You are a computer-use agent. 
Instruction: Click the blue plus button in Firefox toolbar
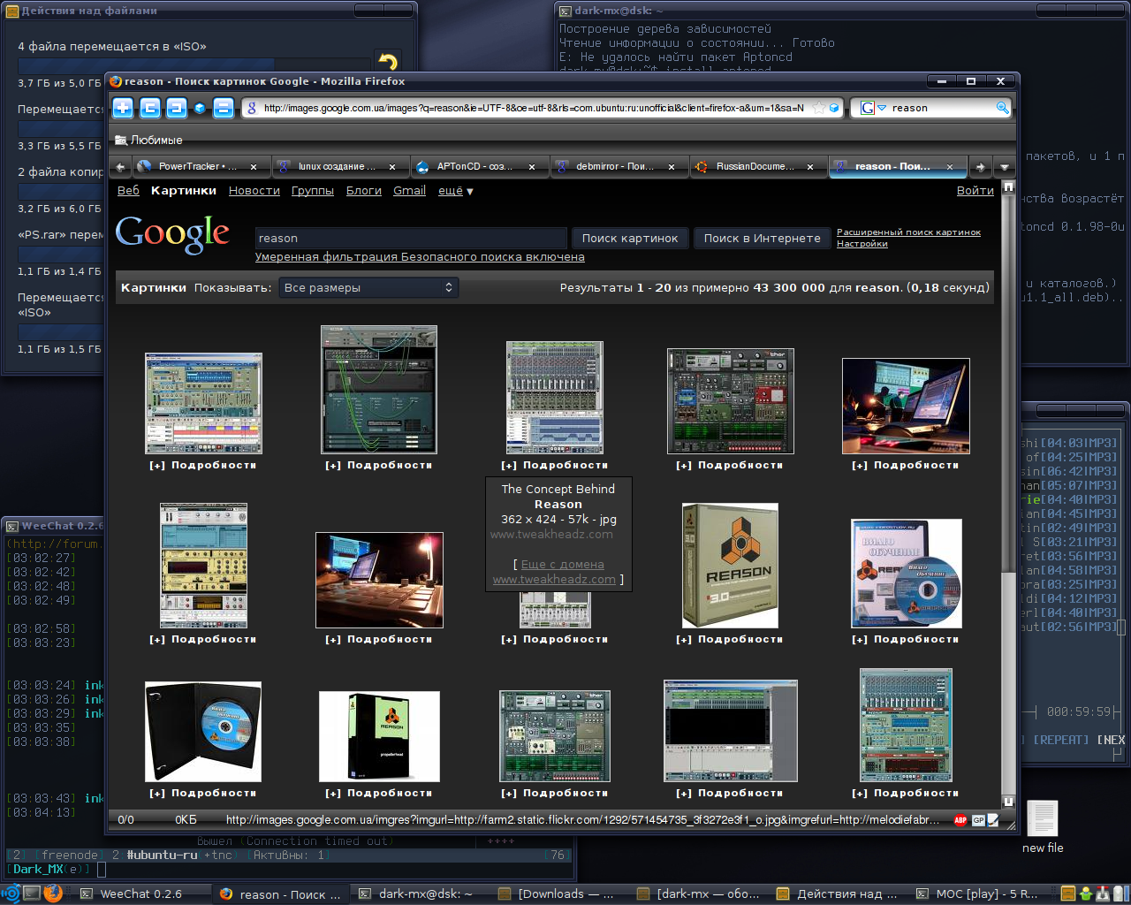[123, 108]
